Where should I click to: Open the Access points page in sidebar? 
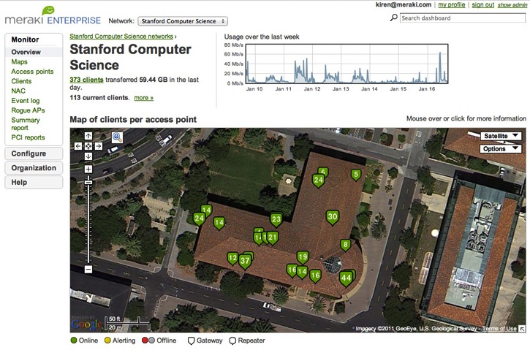(32, 72)
